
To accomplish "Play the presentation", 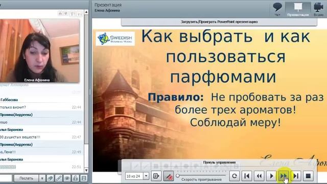I will click(271, 176).
